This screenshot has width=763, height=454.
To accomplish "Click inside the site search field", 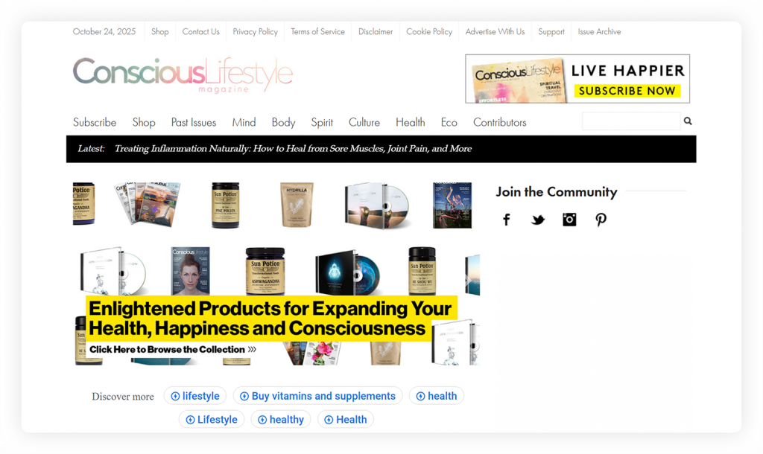I will [x=631, y=121].
